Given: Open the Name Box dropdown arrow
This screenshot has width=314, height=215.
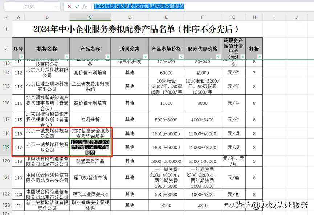Looking at the screenshot, I should 56,7.
